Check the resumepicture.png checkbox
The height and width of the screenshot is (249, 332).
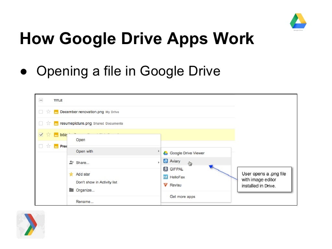(x=41, y=123)
